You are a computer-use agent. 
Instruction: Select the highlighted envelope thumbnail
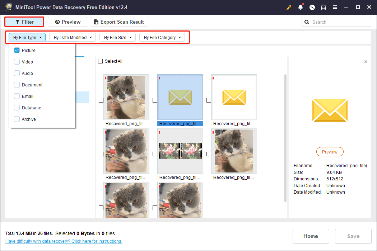pyautogui.click(x=180, y=97)
